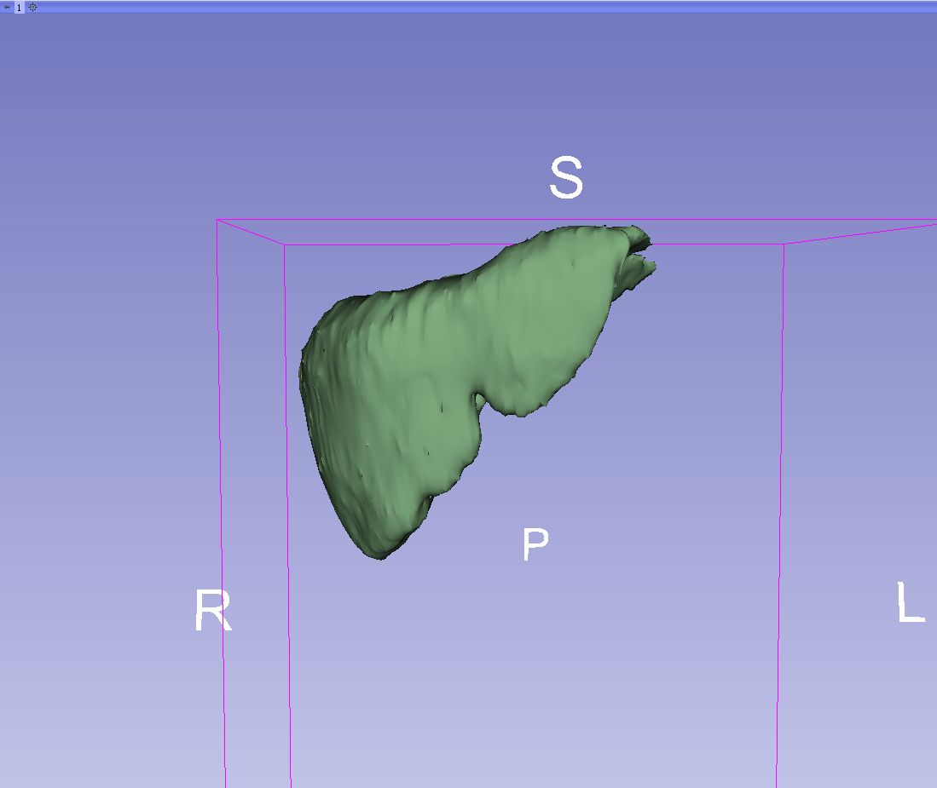
Task: Click the "S" superior axis label
Action: point(566,179)
